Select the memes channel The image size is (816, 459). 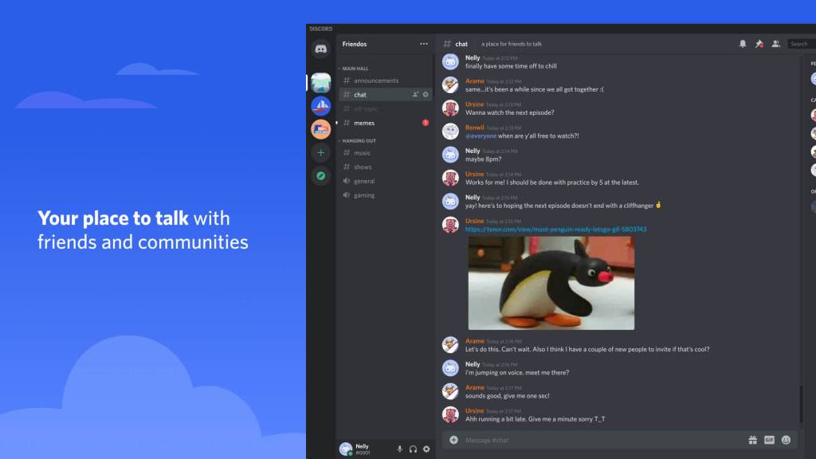[x=364, y=123]
